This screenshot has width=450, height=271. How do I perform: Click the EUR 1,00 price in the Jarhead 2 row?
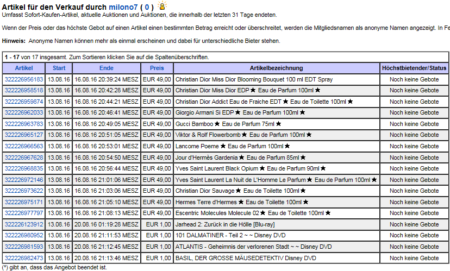[158, 224]
